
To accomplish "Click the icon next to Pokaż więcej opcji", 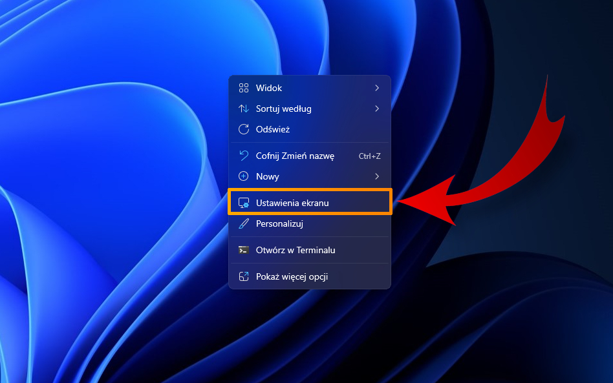I will click(244, 275).
